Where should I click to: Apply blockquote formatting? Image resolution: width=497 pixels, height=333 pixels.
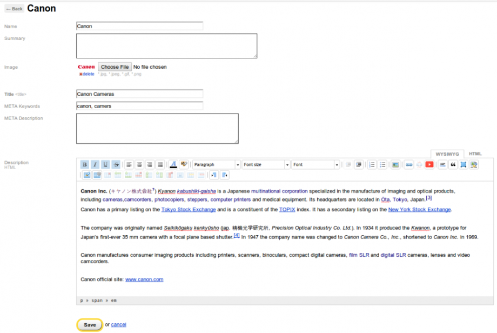point(453,164)
